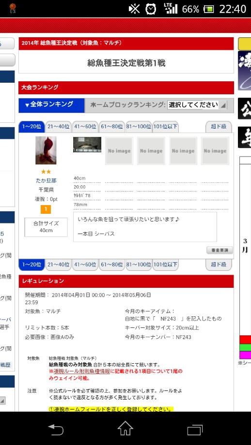
Task: Open the たか旦那 user name link
Action: pyautogui.click(x=46, y=180)
